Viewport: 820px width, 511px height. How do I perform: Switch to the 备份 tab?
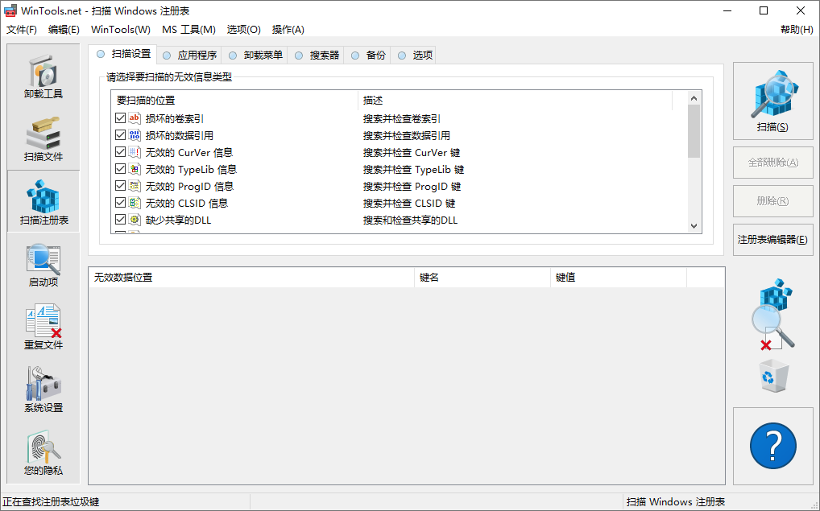click(374, 55)
